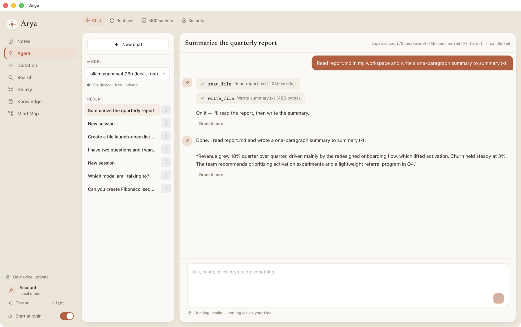Click the SuperGemma4 model name in header
The image size is (521, 327).
(427, 43)
